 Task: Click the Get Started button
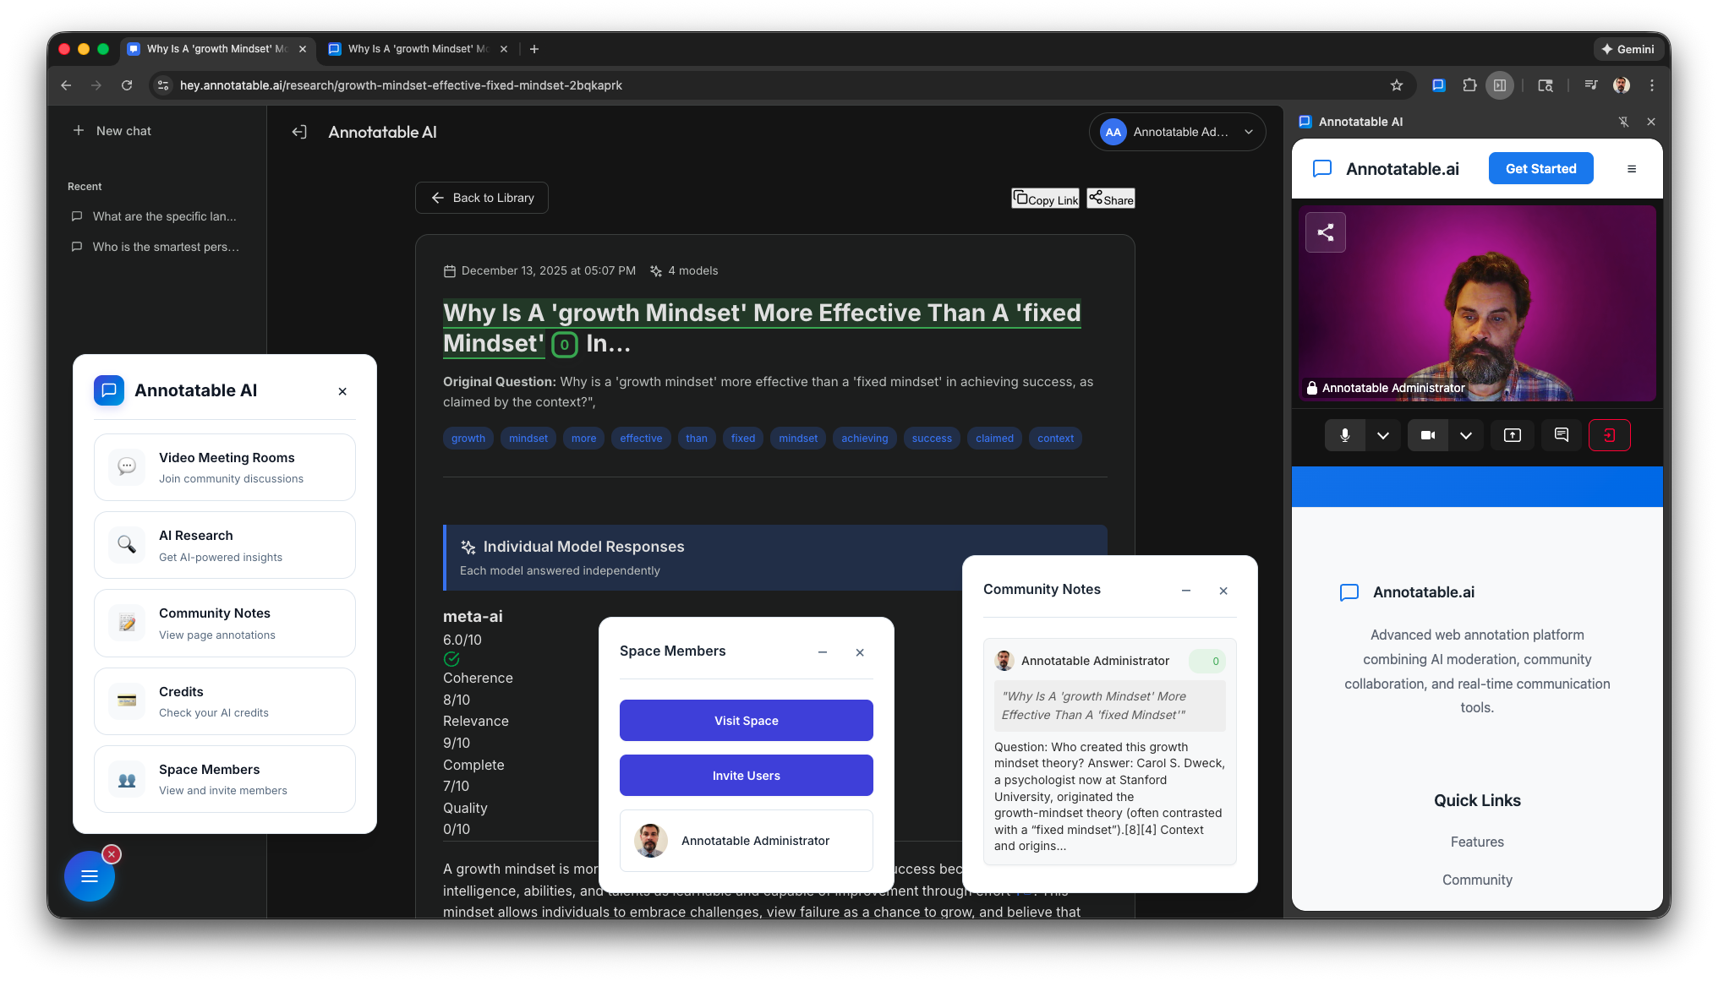coord(1540,168)
